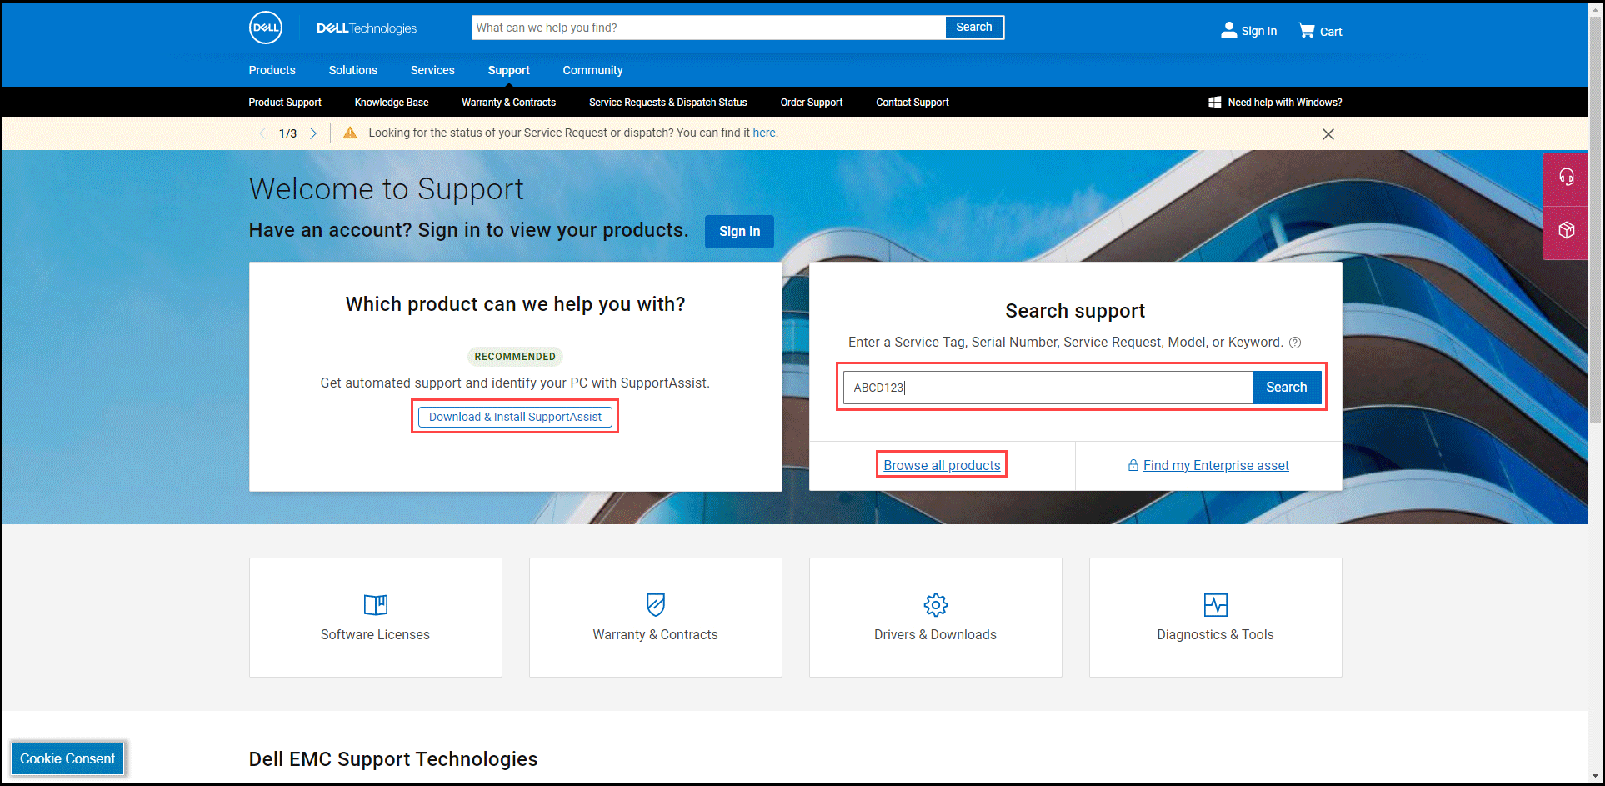Go to Knowledge Base tab

click(x=392, y=103)
